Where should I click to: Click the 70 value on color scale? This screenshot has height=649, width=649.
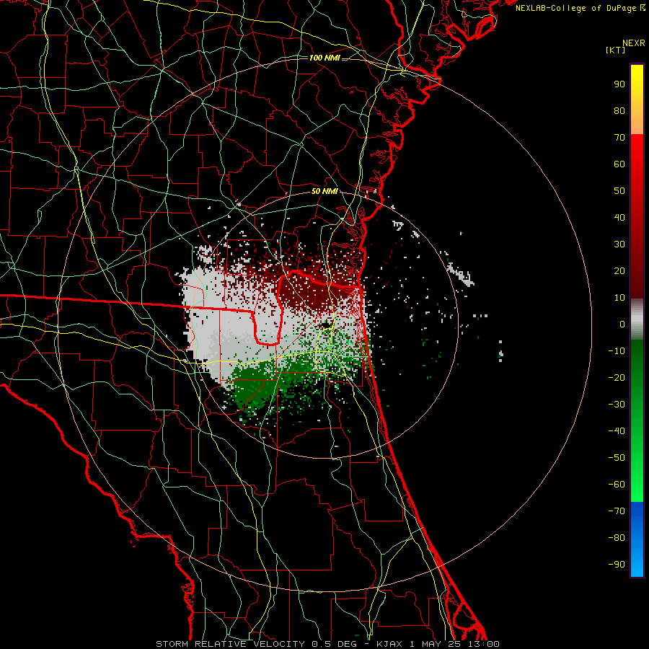point(619,138)
